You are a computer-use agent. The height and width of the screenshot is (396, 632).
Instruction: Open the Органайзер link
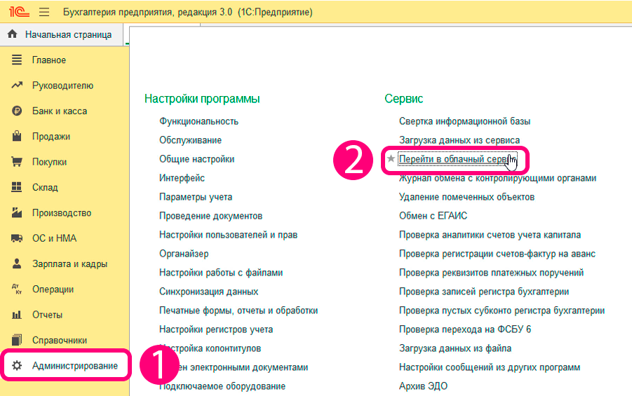point(184,254)
